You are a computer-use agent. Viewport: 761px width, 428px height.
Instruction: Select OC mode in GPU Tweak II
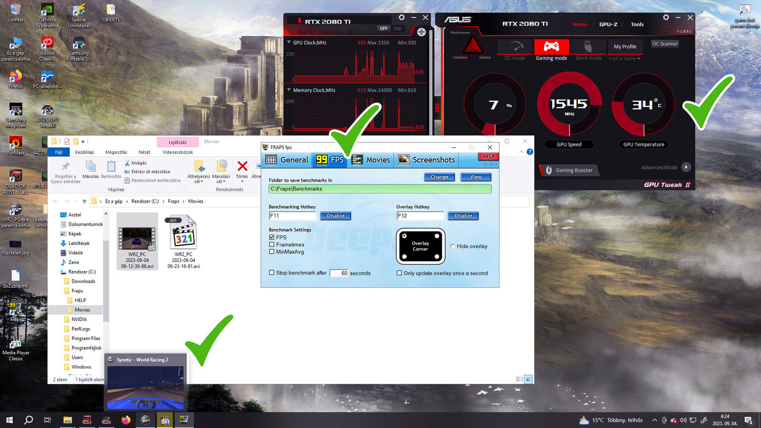[515, 50]
